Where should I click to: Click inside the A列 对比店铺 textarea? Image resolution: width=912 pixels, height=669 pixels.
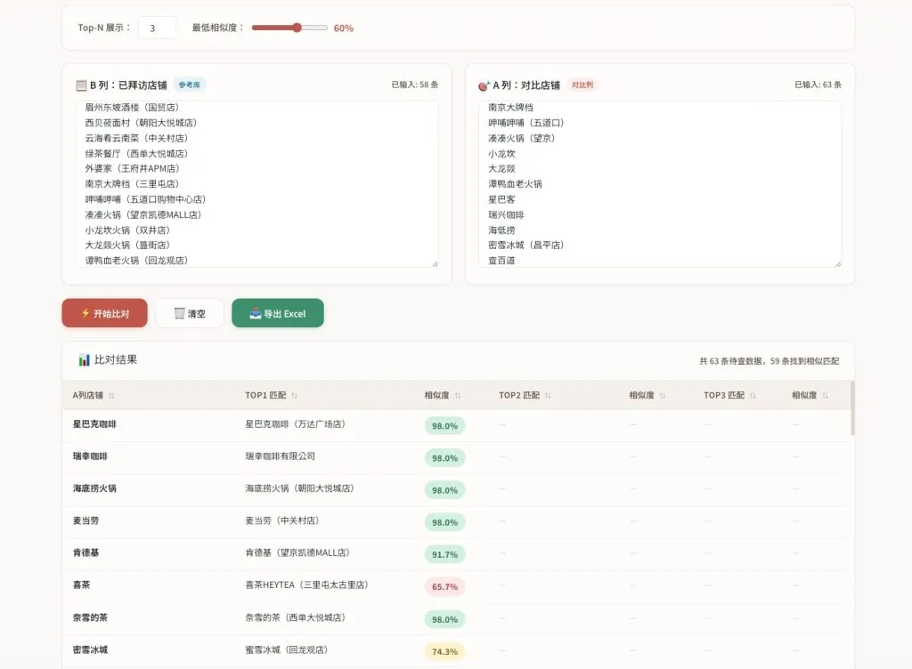click(660, 184)
